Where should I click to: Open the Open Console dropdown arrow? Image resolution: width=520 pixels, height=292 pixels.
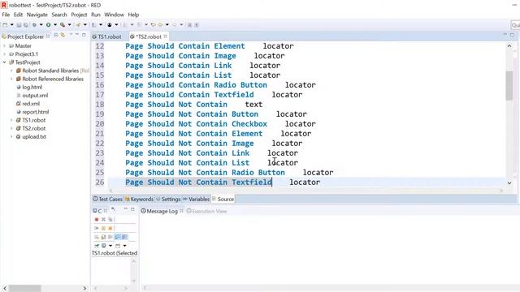124,246
